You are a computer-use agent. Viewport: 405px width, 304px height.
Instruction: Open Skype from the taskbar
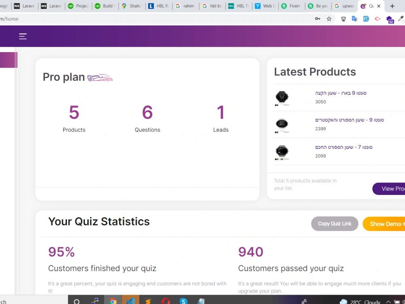pyautogui.click(x=183, y=301)
